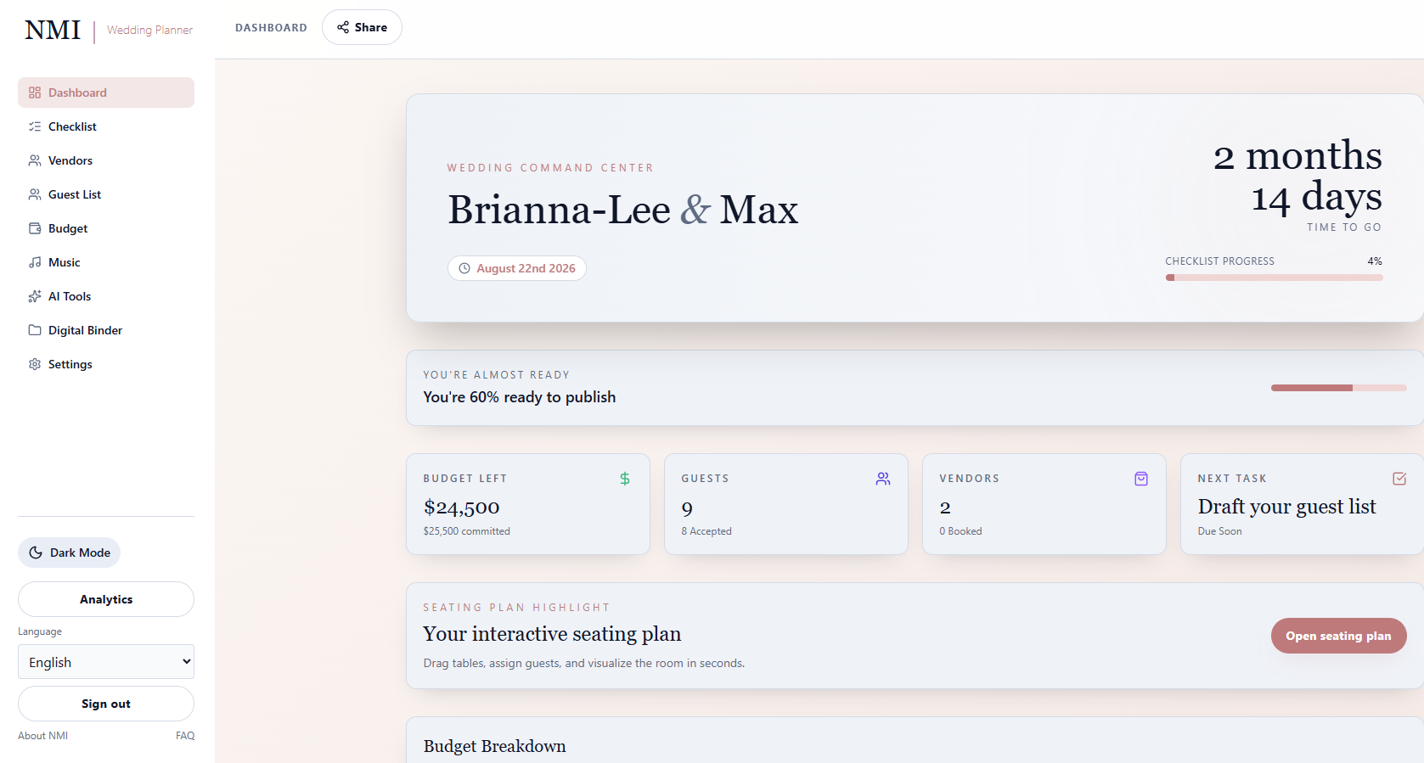Go to Checklist in the sidebar
The image size is (1424, 763).
(x=106, y=126)
